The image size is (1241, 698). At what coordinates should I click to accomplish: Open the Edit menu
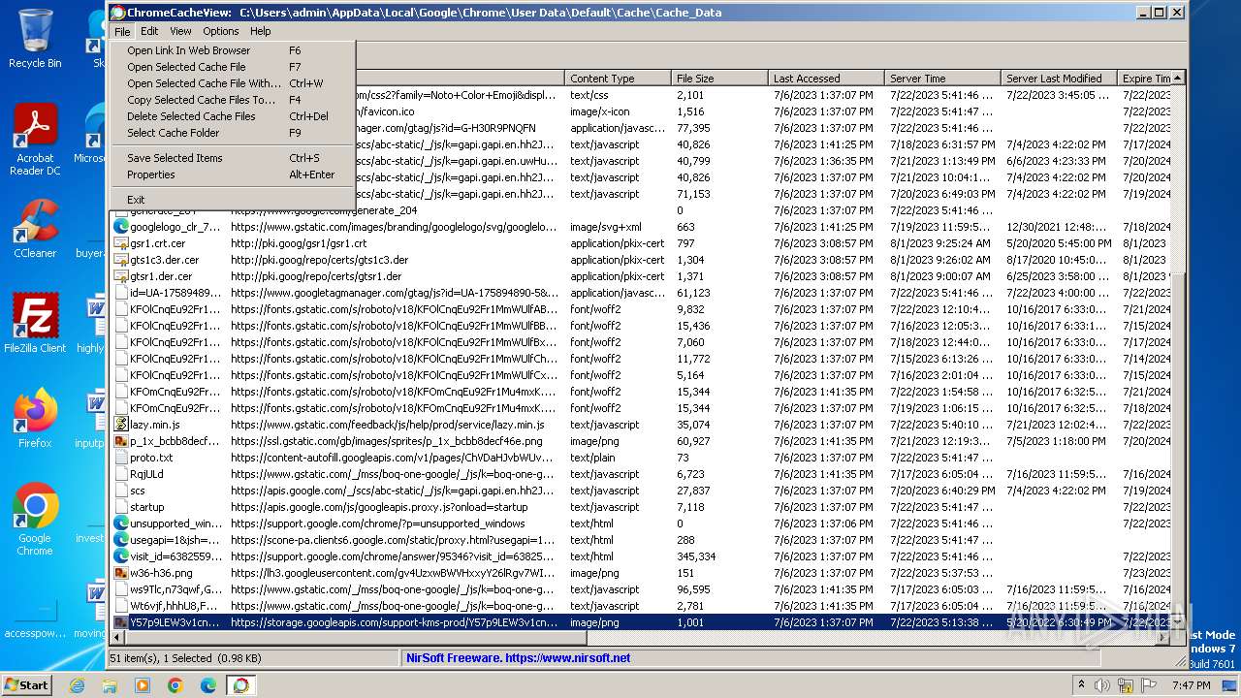pos(149,31)
